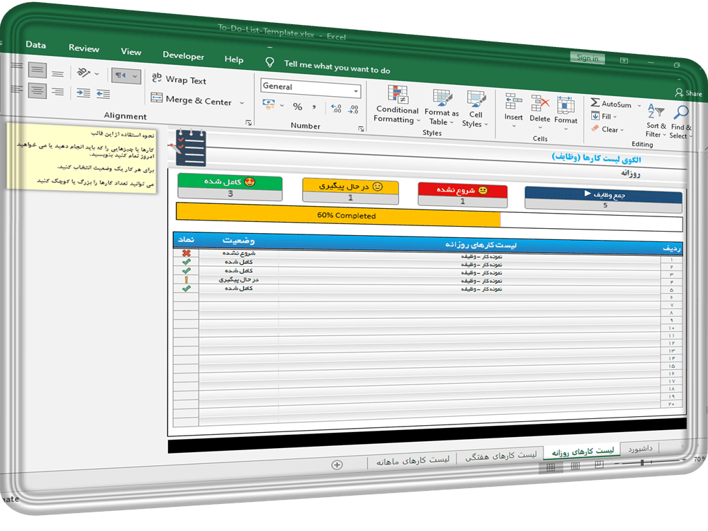Click Increase Decimal icon

(x=336, y=109)
